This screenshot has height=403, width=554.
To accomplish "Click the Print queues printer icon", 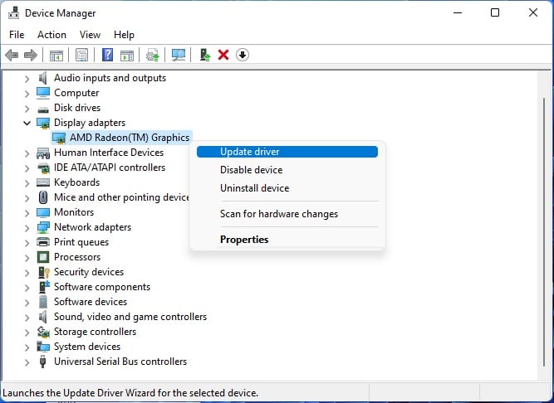I will click(43, 242).
